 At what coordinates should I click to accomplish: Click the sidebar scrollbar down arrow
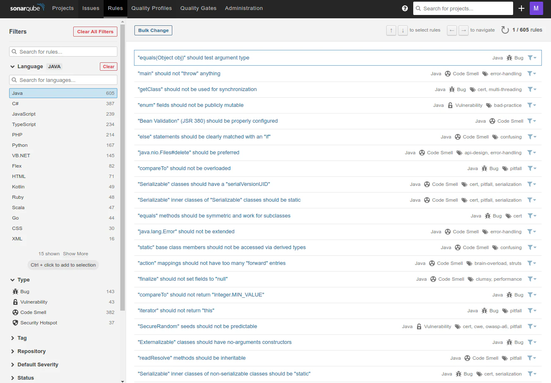pos(122,381)
